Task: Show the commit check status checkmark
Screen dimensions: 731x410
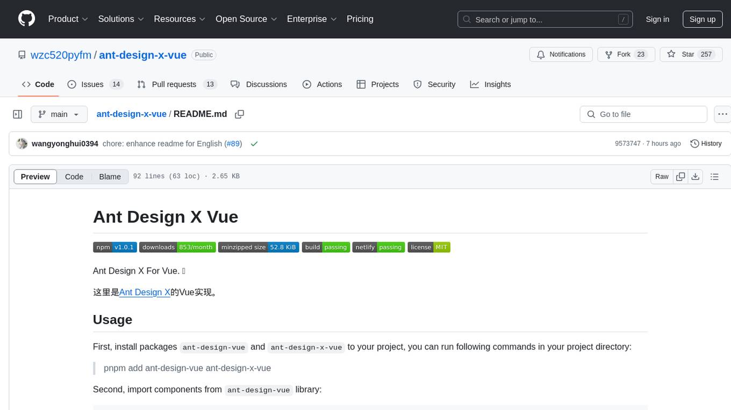Action: tap(254, 144)
